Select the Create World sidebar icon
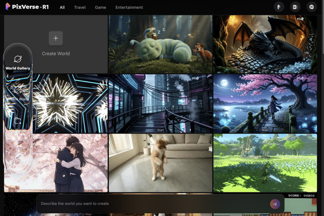The width and height of the screenshot is (324, 216). tap(18, 90)
